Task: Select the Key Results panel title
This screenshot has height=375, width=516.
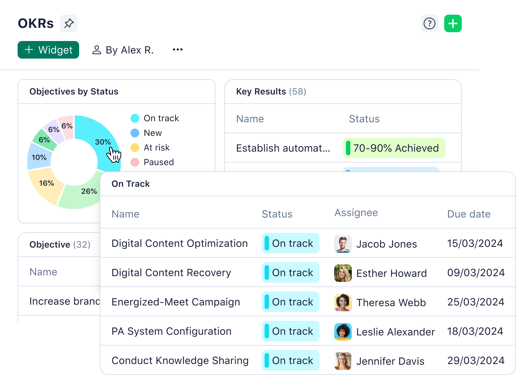Action: tap(261, 92)
